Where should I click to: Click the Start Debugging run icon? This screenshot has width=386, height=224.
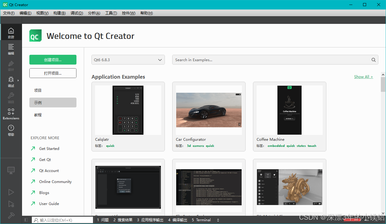pyautogui.click(x=11, y=204)
